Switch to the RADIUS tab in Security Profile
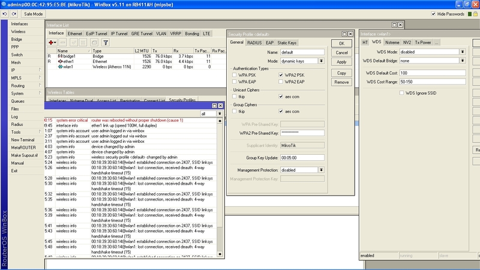The width and height of the screenshot is (480, 270). pos(254,43)
